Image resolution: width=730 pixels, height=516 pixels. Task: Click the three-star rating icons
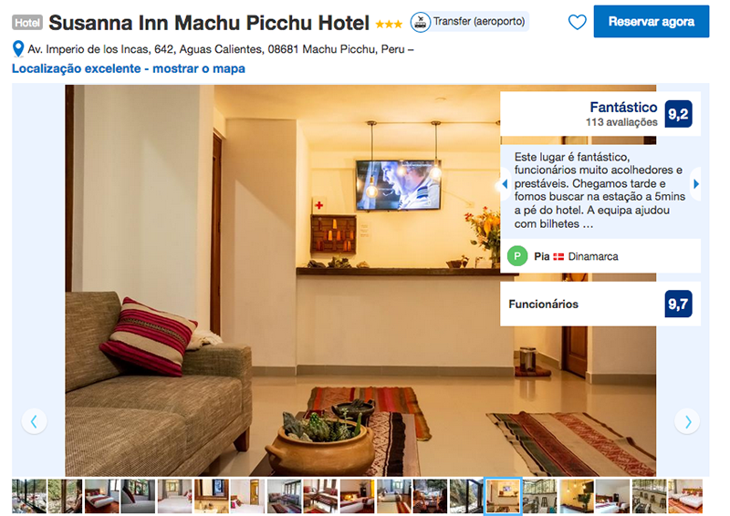point(389,24)
